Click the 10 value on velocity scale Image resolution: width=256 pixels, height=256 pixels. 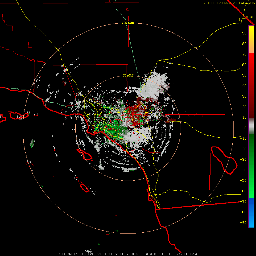click(244, 117)
